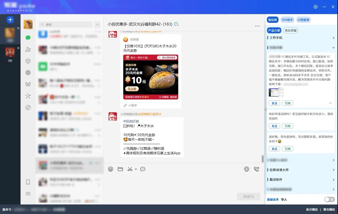Expand the 社群讲课大师 section
Screen dimensions: 338x214
coord(301,170)
